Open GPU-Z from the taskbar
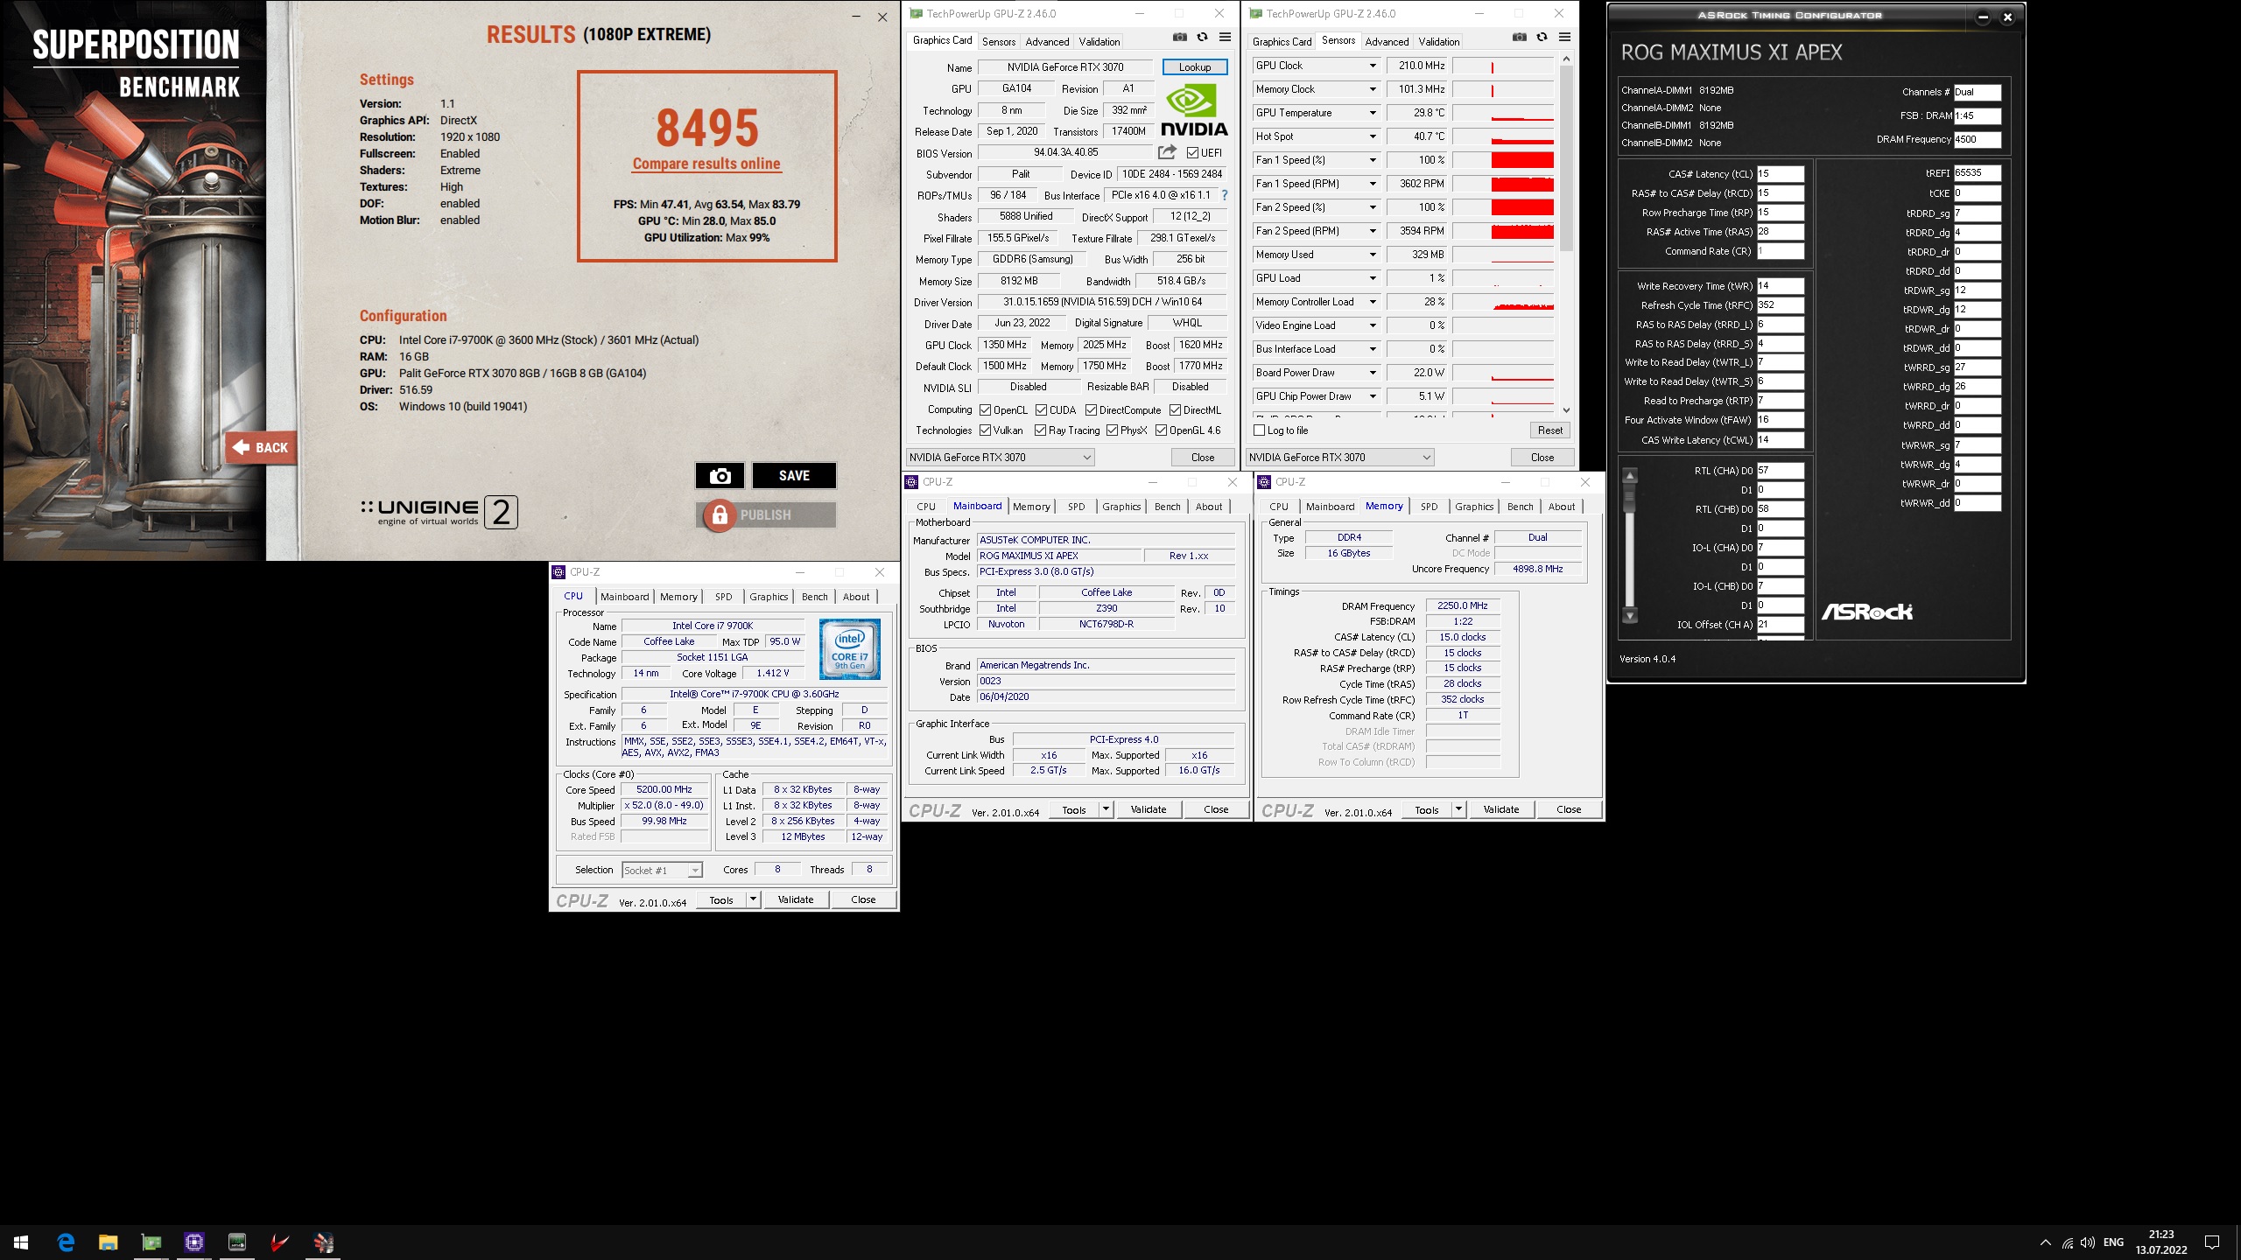This screenshot has width=2241, height=1260. [x=151, y=1242]
